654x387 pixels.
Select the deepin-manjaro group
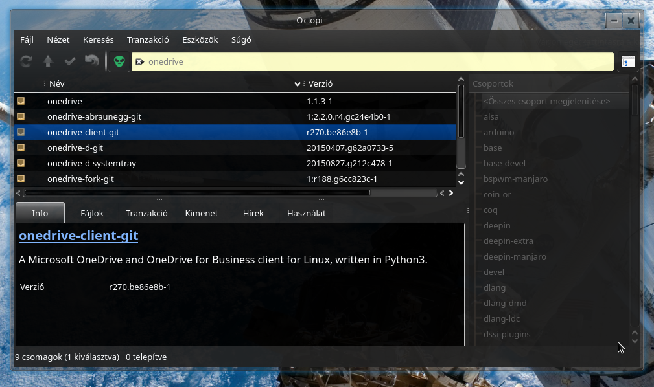(x=515, y=257)
